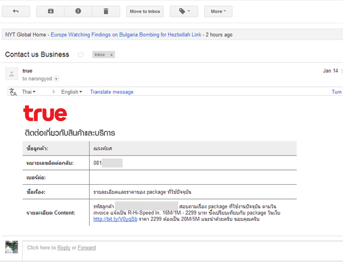
Task: Click Move to Inbox button
Action: [x=145, y=11]
